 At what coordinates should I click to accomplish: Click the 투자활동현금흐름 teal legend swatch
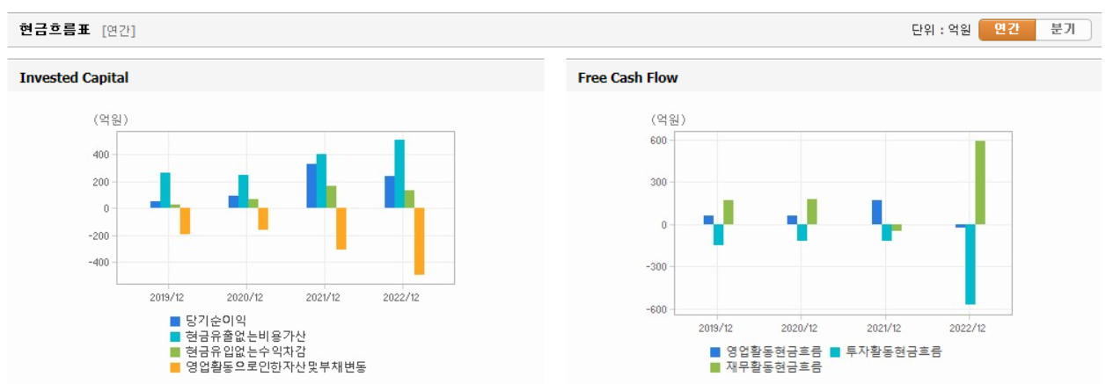(834, 351)
